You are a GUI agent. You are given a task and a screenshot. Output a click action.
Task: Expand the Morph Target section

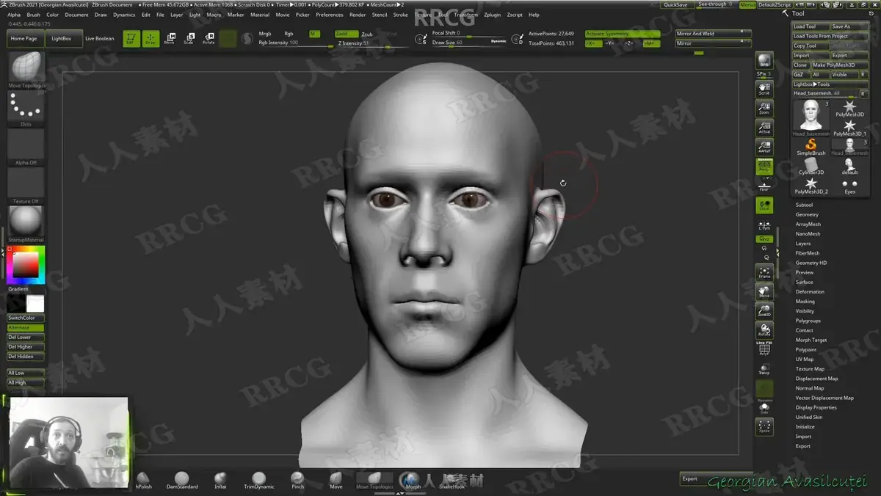(x=811, y=340)
